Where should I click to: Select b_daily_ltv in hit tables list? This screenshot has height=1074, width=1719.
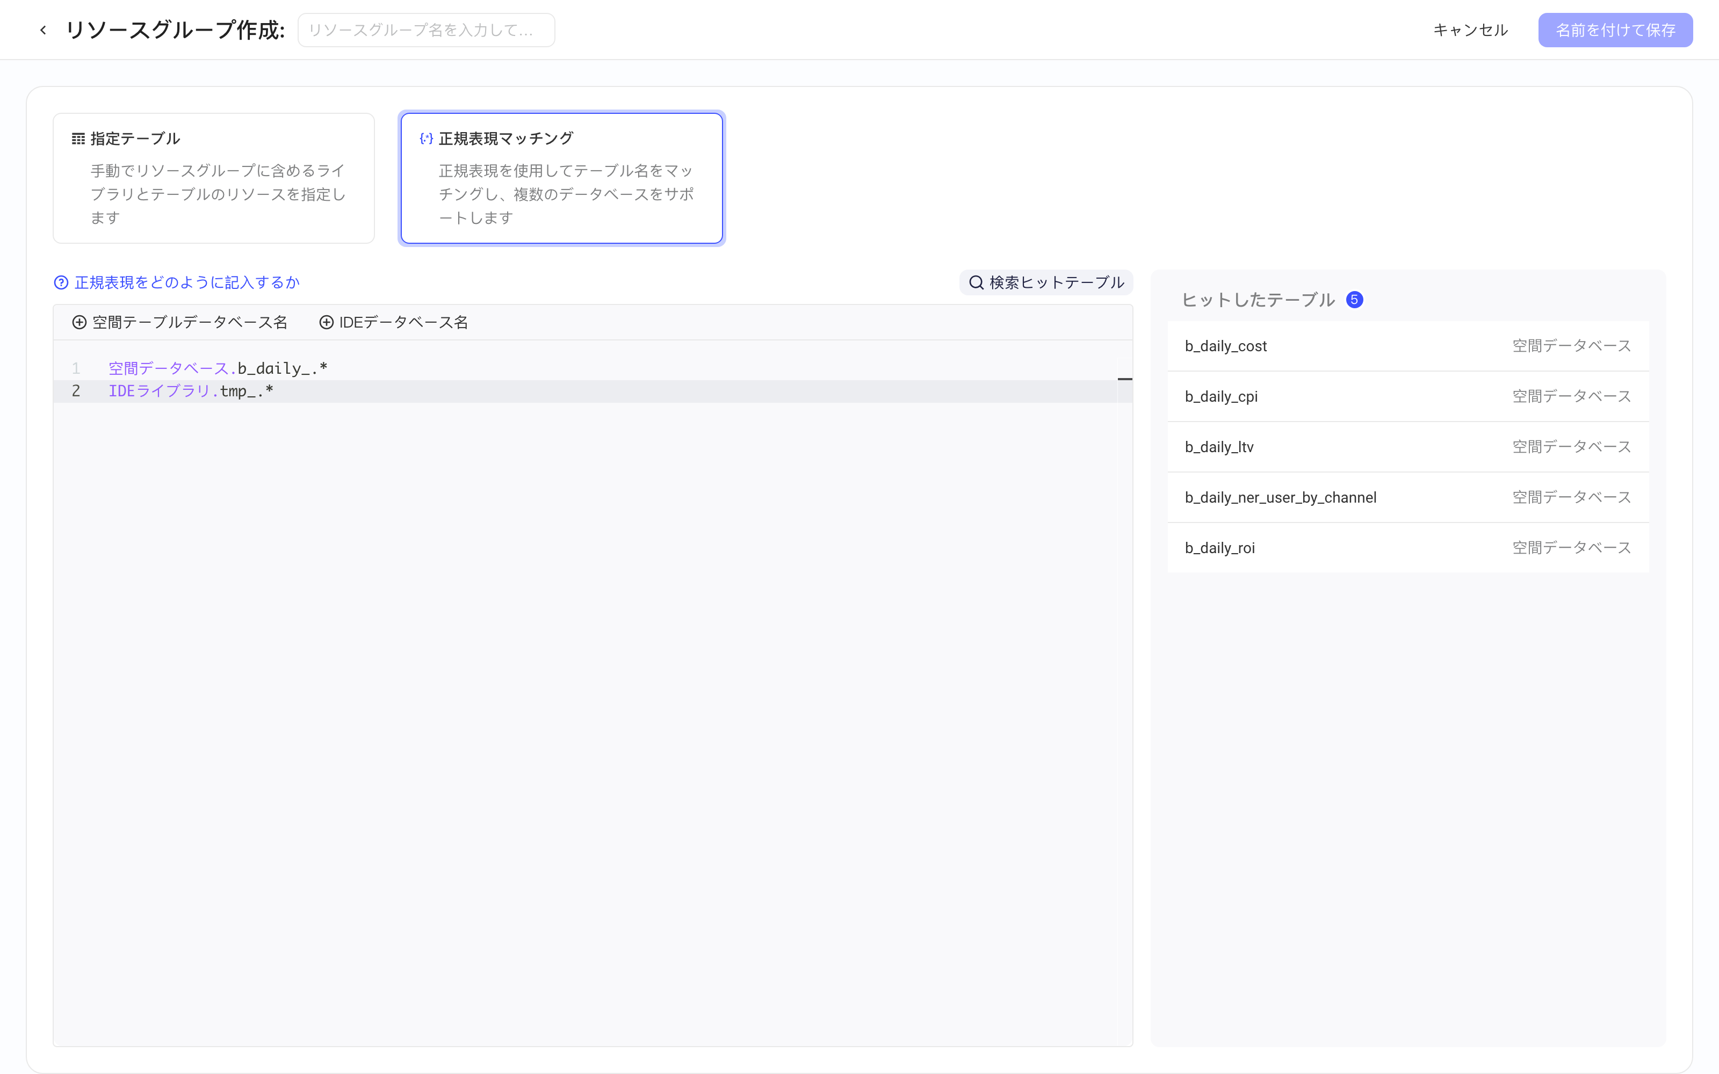coord(1408,447)
